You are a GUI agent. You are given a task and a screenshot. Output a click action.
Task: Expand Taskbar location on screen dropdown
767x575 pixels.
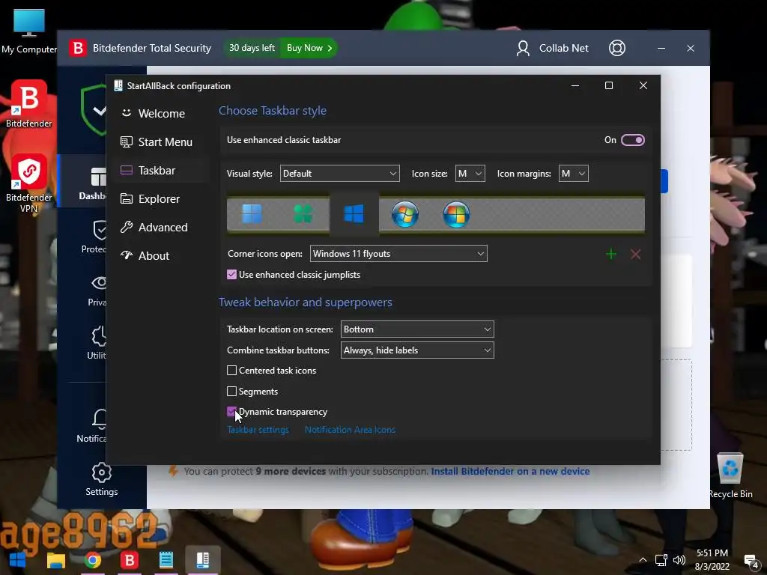417,329
